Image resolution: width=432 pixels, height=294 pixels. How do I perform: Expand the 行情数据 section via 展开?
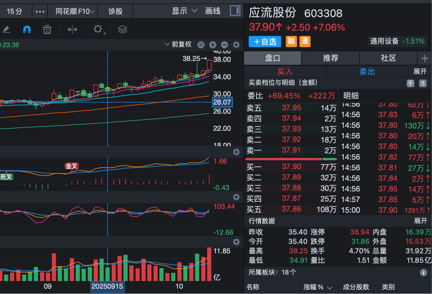point(420,221)
